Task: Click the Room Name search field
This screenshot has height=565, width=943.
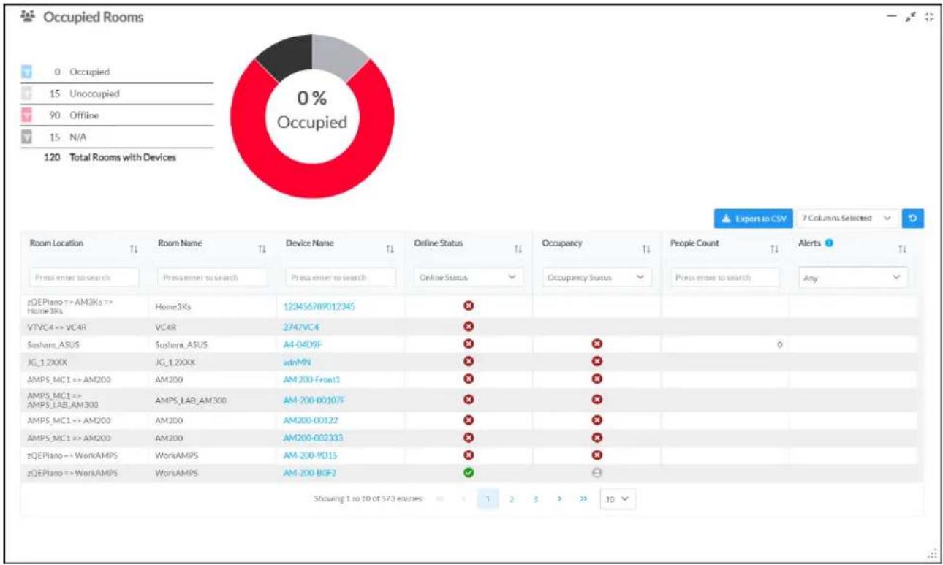Action: [212, 278]
